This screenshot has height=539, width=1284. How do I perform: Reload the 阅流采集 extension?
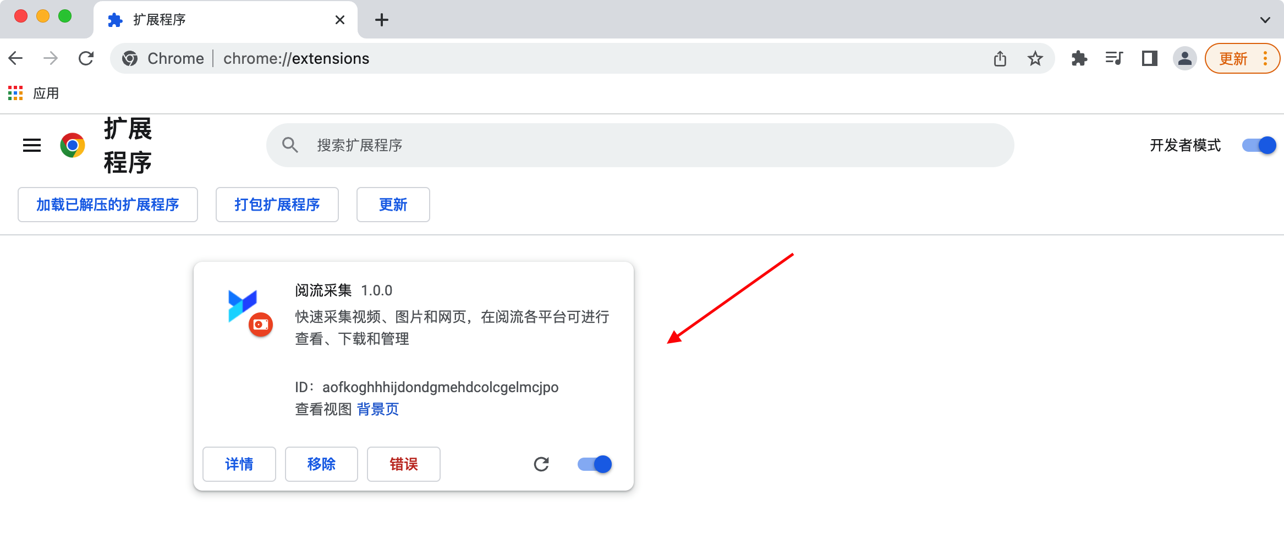(541, 464)
